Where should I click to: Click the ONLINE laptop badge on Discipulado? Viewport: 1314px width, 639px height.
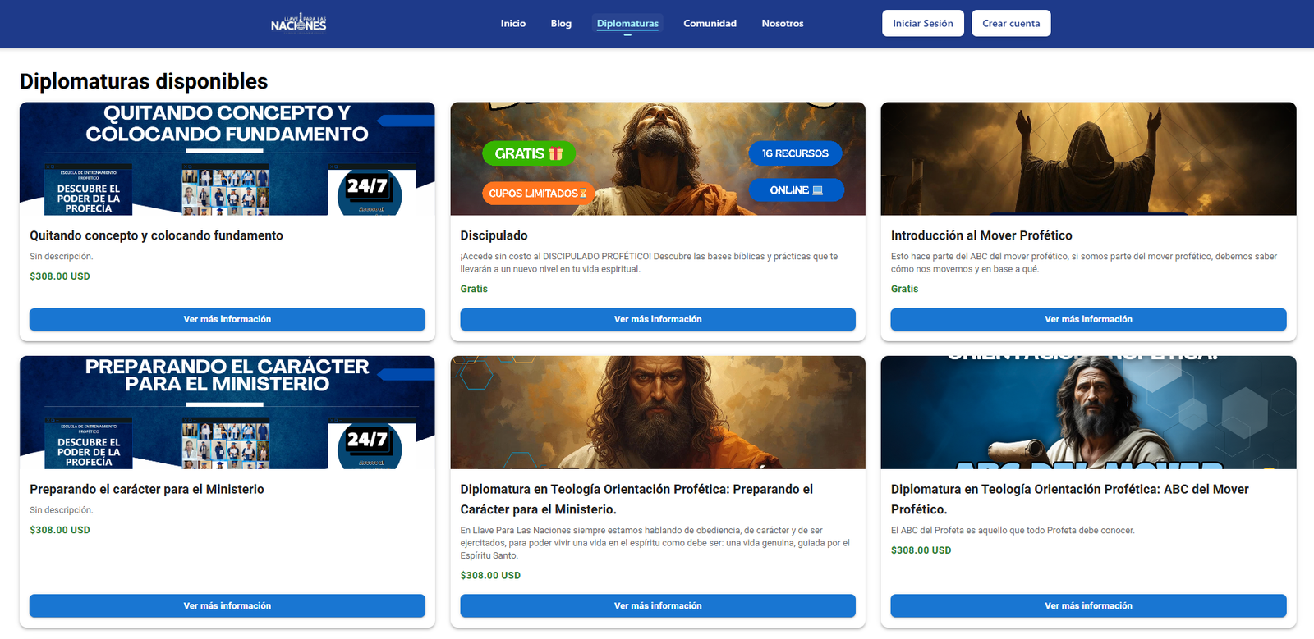tap(796, 189)
